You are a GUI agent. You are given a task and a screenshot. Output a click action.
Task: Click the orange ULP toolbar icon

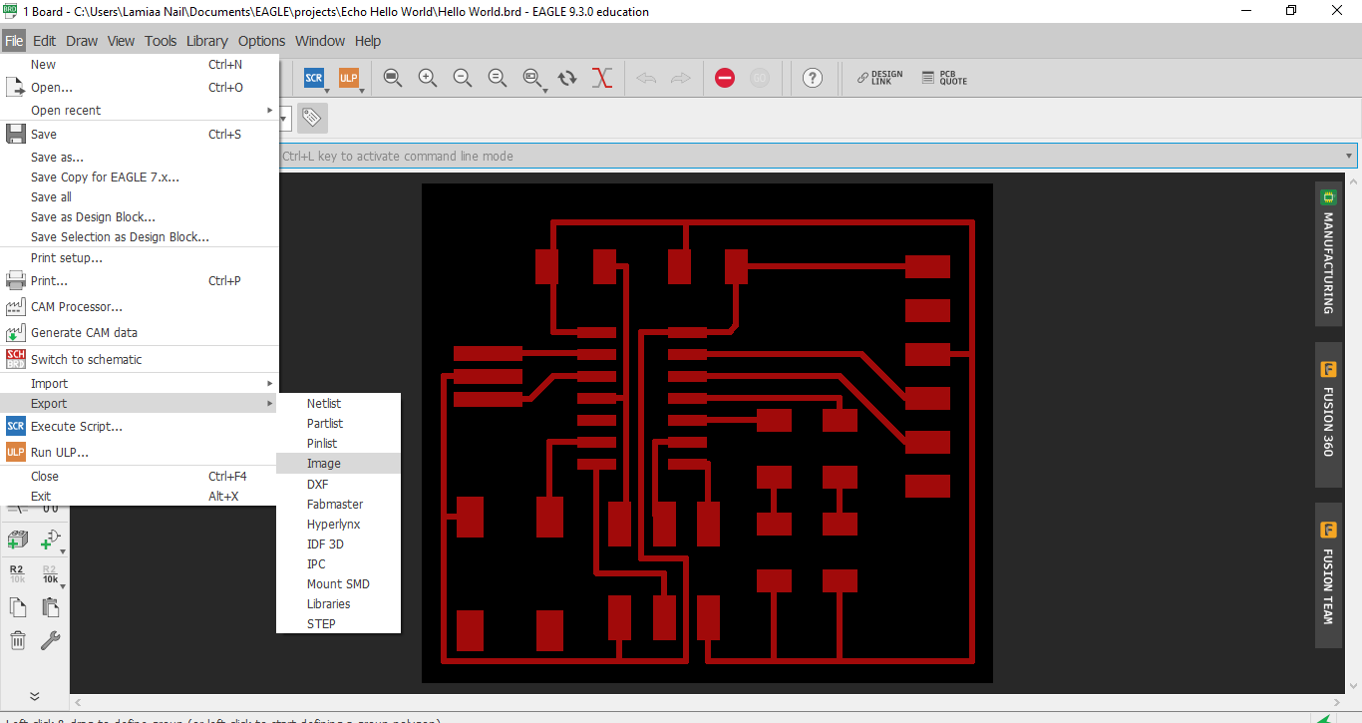tap(348, 78)
